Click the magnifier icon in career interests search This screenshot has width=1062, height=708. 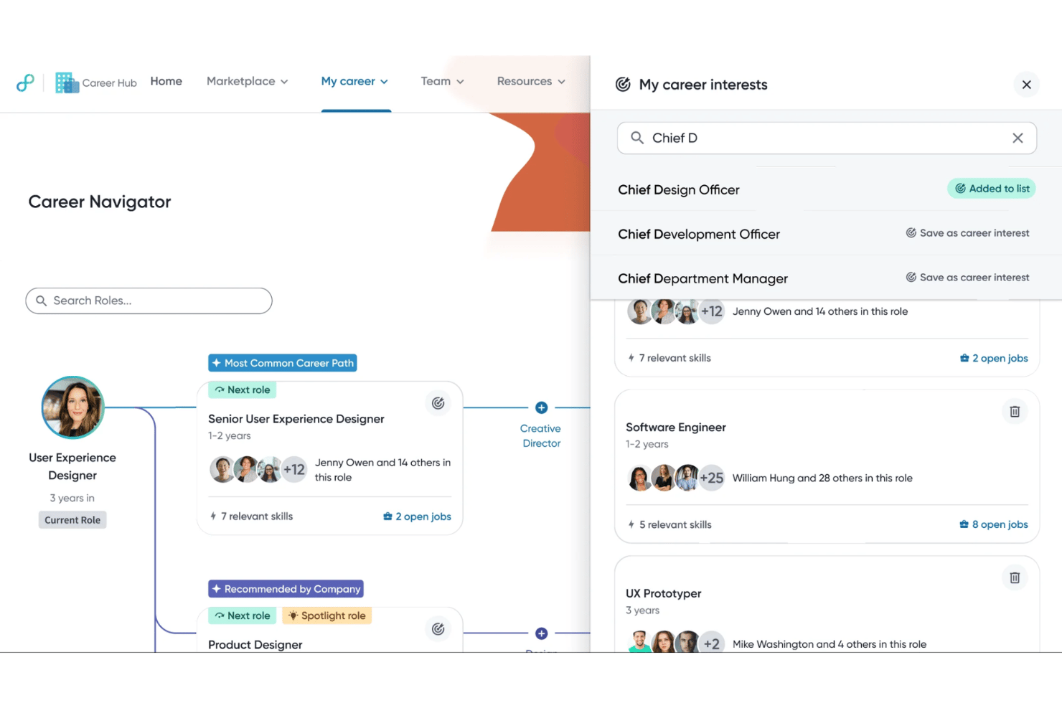(x=636, y=138)
